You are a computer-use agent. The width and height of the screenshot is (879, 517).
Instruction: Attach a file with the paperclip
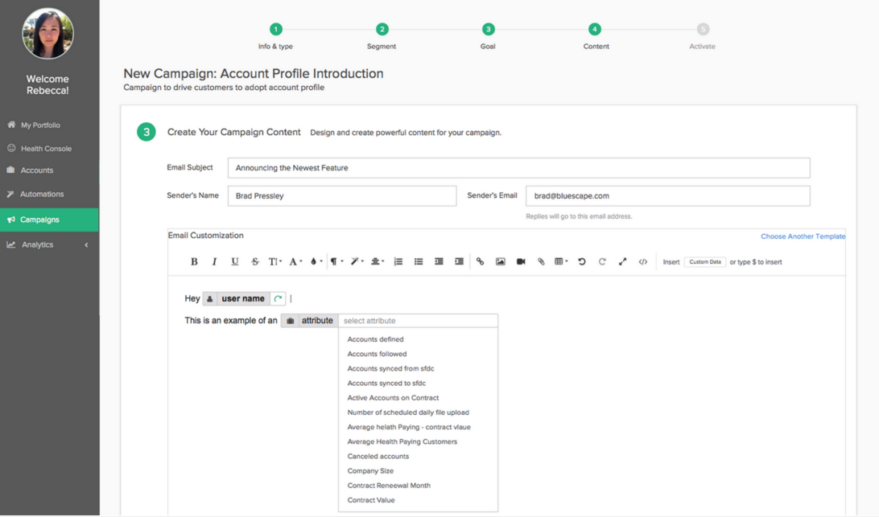[541, 261]
